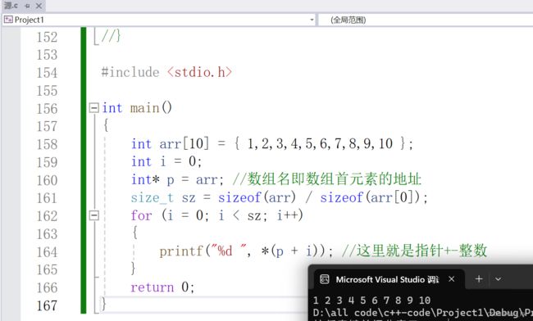
Task: Open the global scope (全局范围) dropdown
Action: (426, 20)
